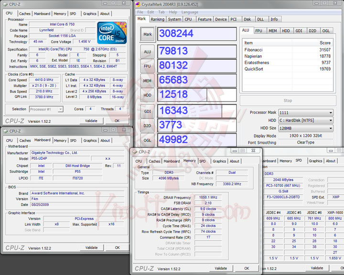Open the Processor Mask dropdown
Image resolution: width=344 pixels, height=275 pixels.
306,113
